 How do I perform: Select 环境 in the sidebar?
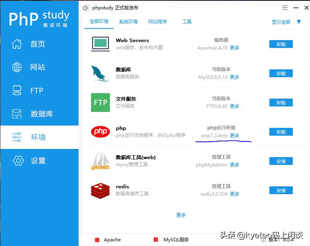(x=39, y=137)
